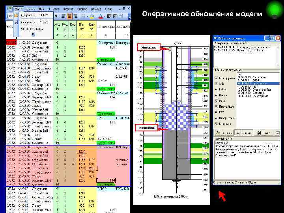The image size is (284, 213).
Task: Toggle the Отбор керна checkbox
Action: tap(216, 118)
